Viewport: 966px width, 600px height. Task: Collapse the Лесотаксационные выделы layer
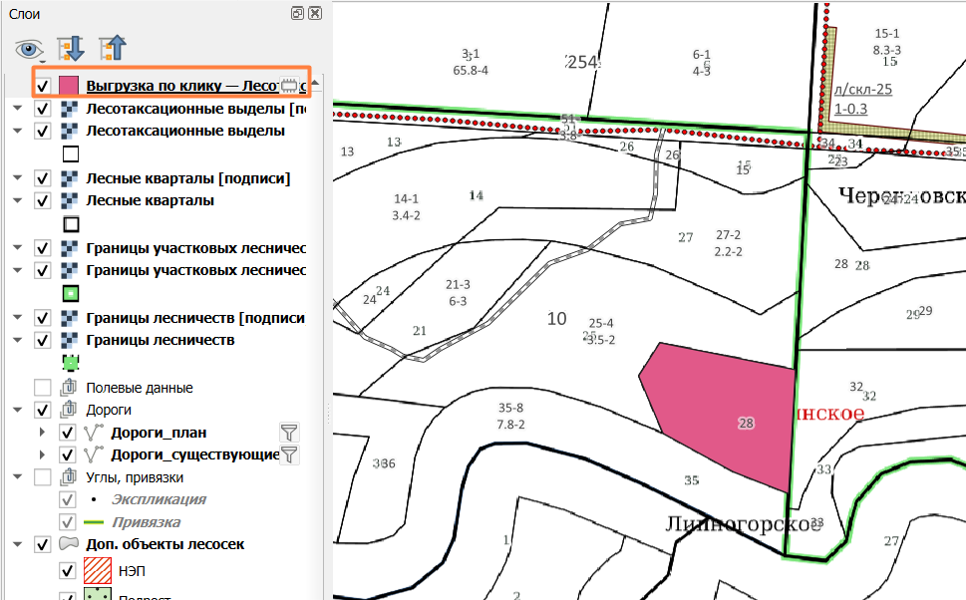(x=18, y=131)
